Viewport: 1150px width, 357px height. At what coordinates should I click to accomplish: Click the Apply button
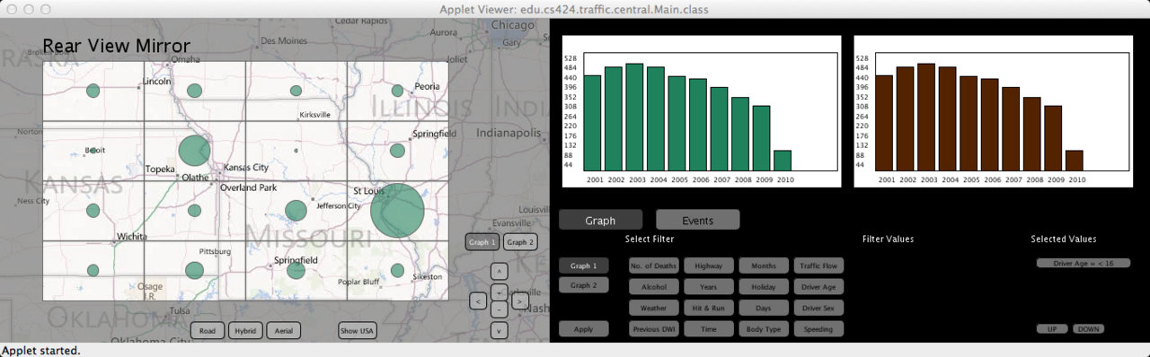(x=583, y=329)
